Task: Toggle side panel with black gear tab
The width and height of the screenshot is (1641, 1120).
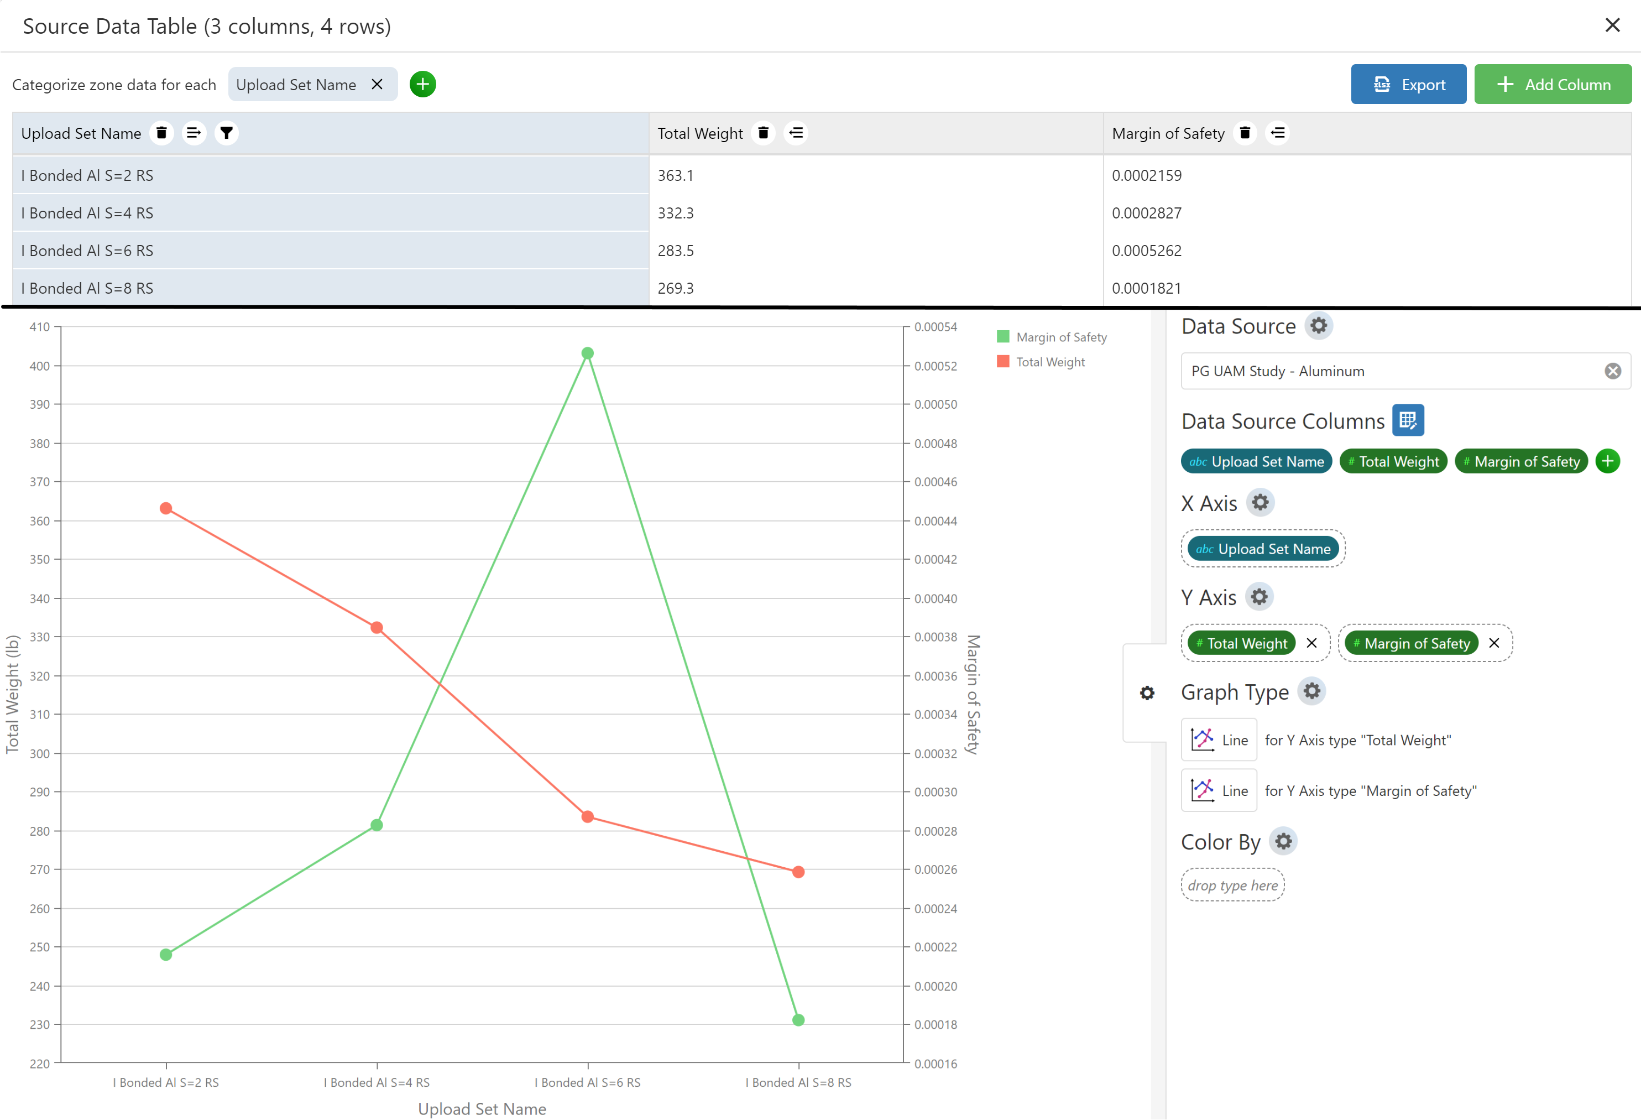Action: tap(1147, 693)
